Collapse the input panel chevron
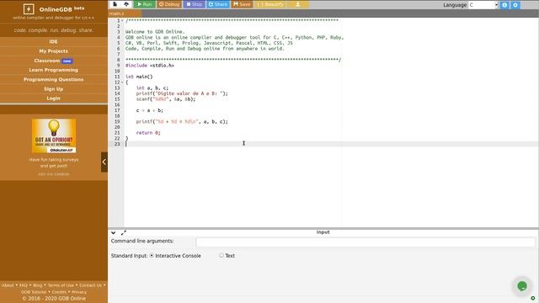 point(113,232)
